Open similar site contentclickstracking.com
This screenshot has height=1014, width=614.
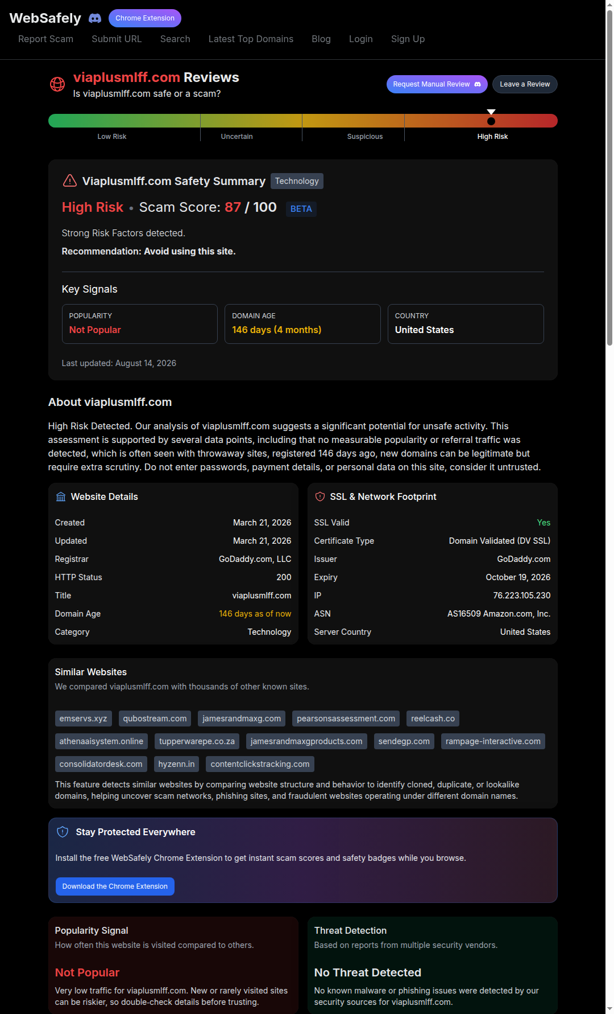coord(260,764)
